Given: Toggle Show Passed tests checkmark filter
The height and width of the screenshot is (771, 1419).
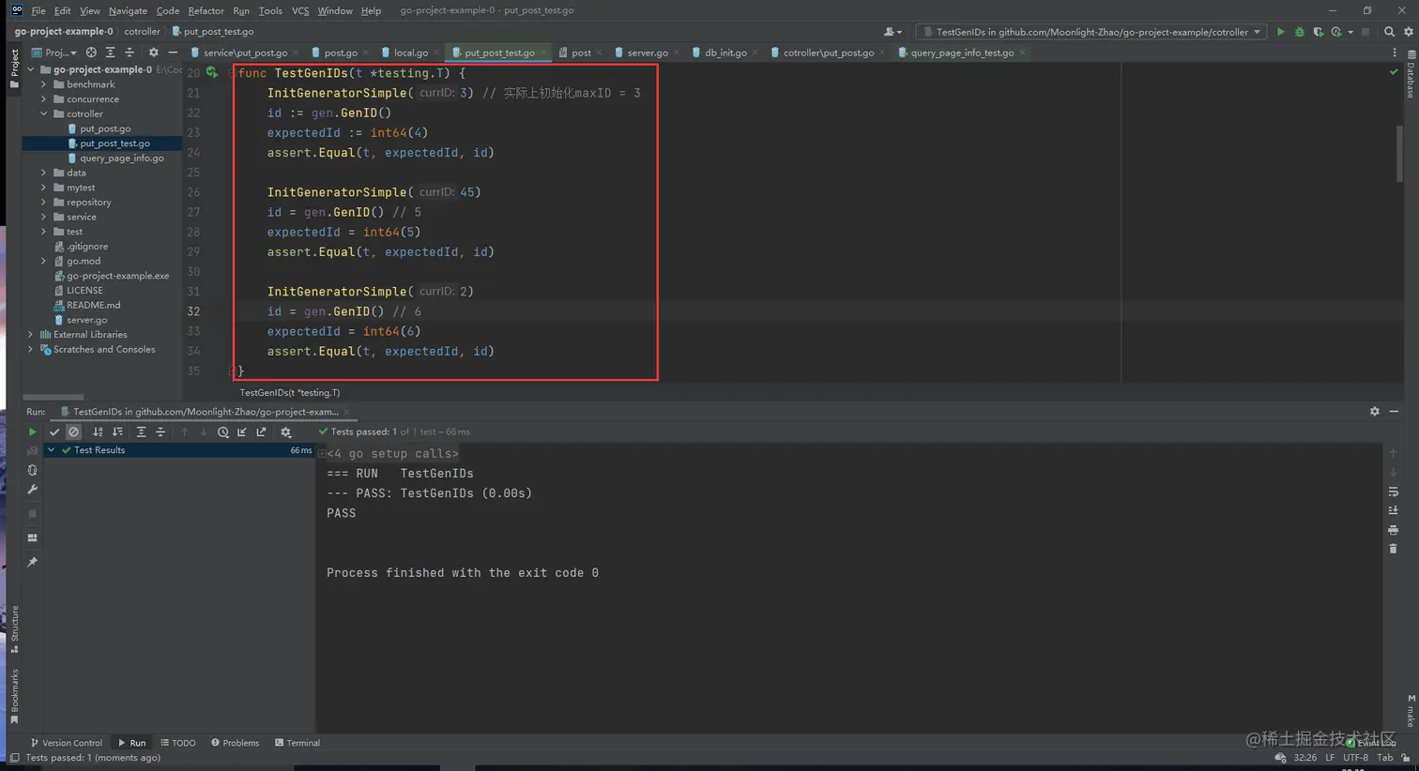Looking at the screenshot, I should click(54, 432).
